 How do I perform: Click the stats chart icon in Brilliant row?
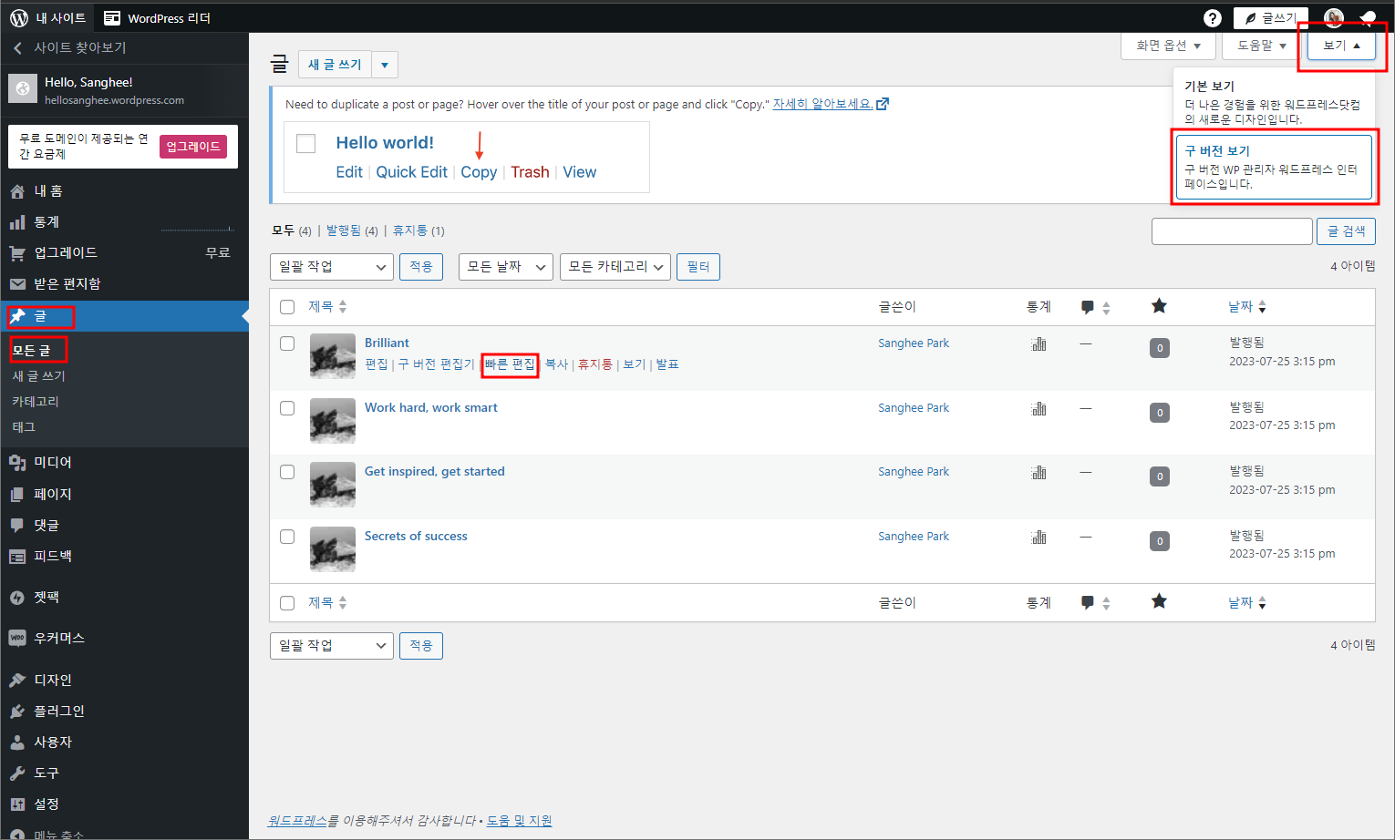point(1038,344)
